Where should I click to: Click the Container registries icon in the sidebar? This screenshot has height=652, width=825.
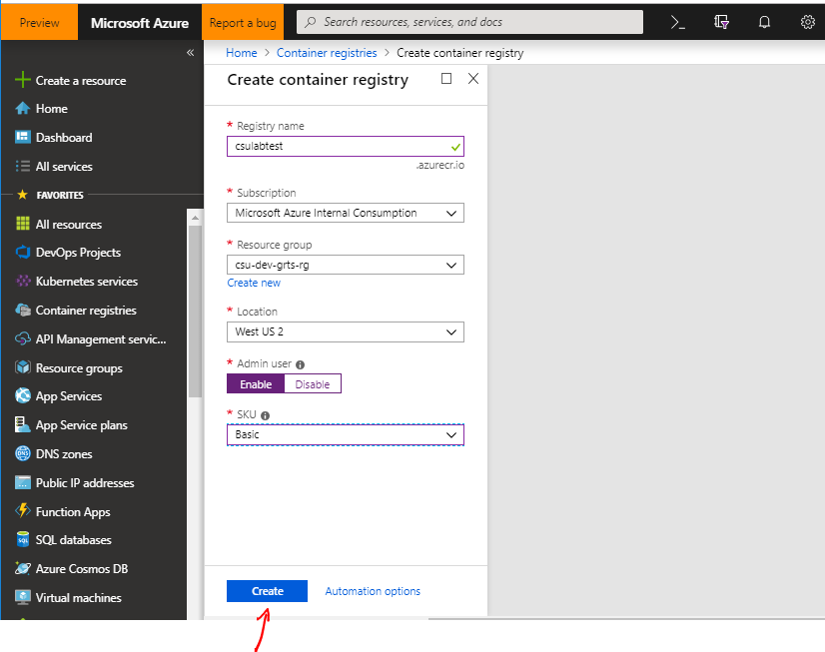pos(23,310)
